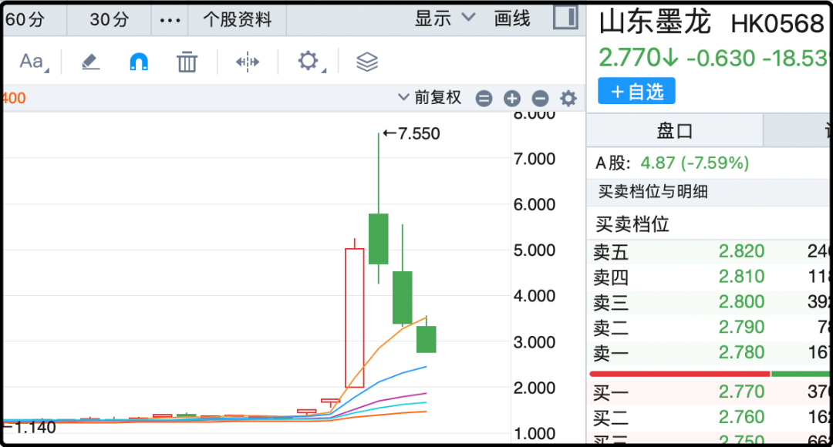Image resolution: width=833 pixels, height=447 pixels.
Task: Click the 画线 draw line button
Action: [x=512, y=18]
